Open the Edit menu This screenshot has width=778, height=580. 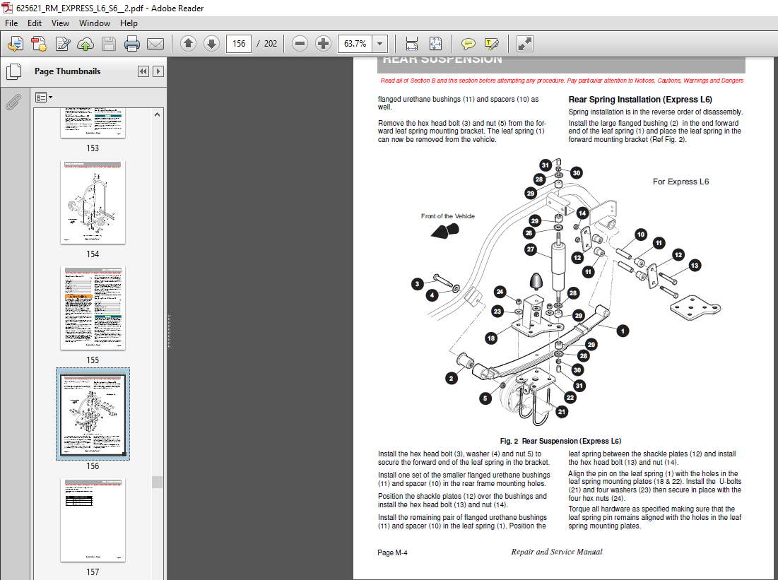click(x=34, y=23)
